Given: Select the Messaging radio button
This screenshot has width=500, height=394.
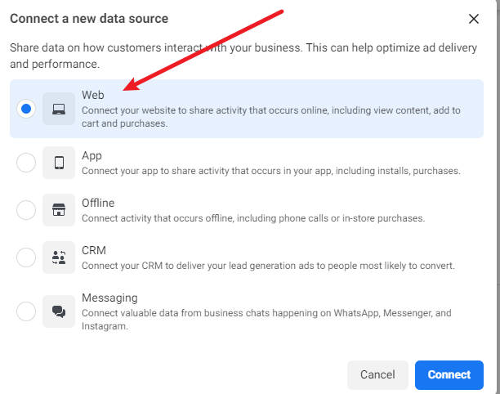Looking at the screenshot, I should [x=26, y=311].
